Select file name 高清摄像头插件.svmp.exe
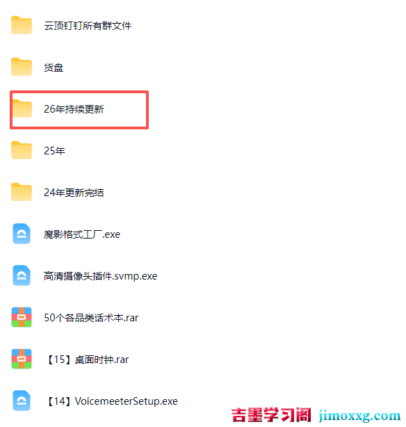Image resolution: width=406 pixels, height=427 pixels. point(101,276)
